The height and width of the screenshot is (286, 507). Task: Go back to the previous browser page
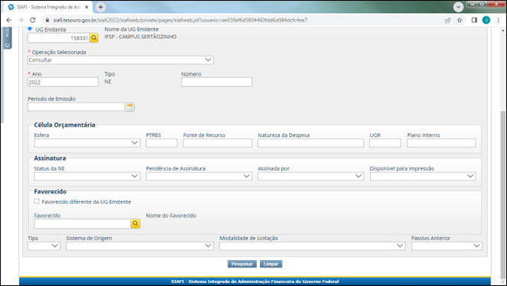click(8, 20)
